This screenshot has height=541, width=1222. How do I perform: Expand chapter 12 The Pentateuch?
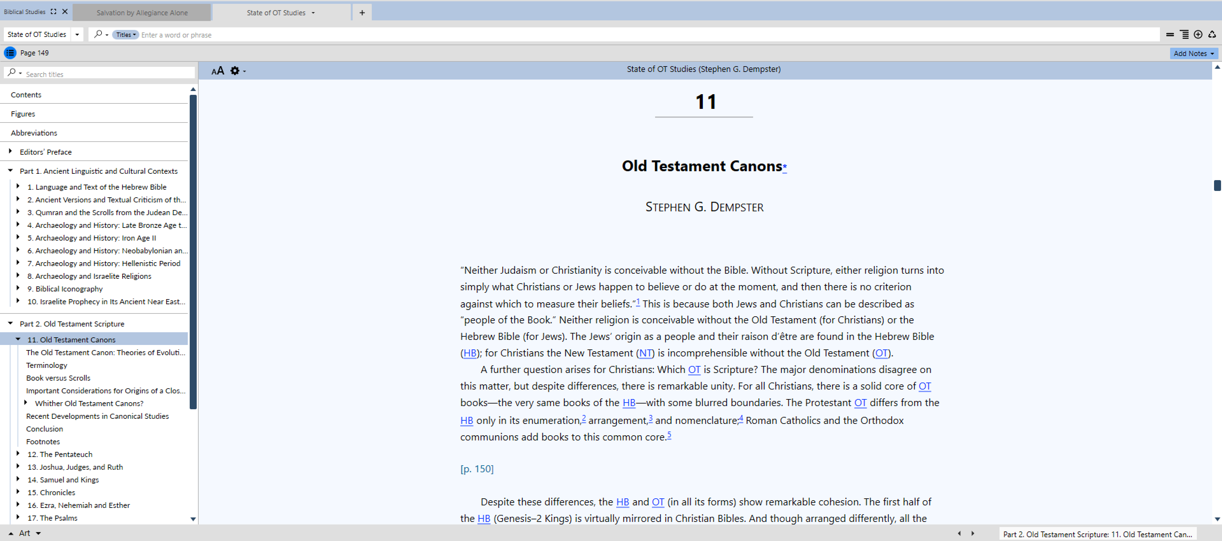tap(18, 454)
